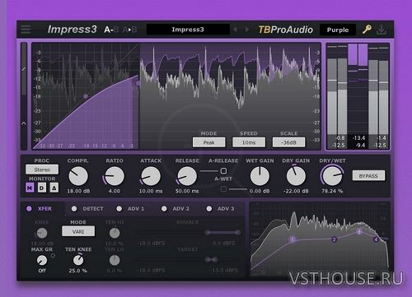Copy A to B with the A▸B button
Image resolution: width=412 pixels, height=297 pixels.
tap(130, 30)
